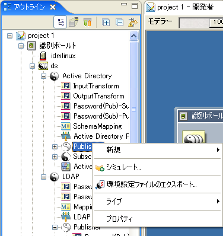This screenshot has height=236, width=223.
Task: Select the Password(Sub)-Pu tree item
Action: point(101,116)
